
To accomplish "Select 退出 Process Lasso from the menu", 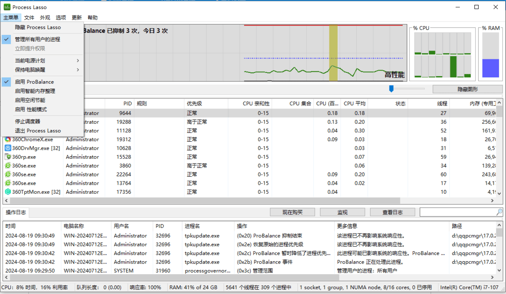I will (38, 131).
